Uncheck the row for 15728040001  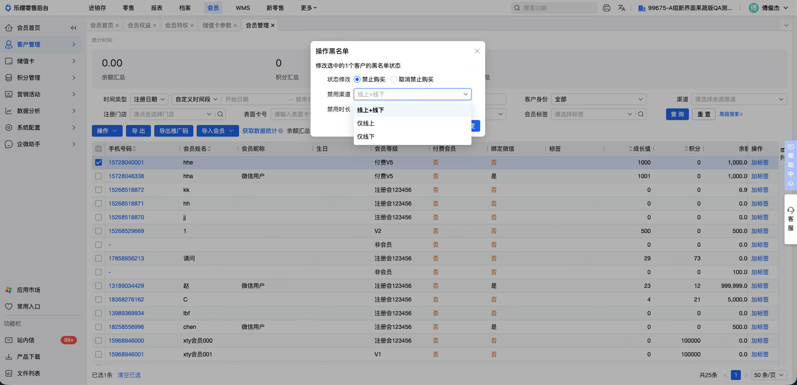(99, 162)
